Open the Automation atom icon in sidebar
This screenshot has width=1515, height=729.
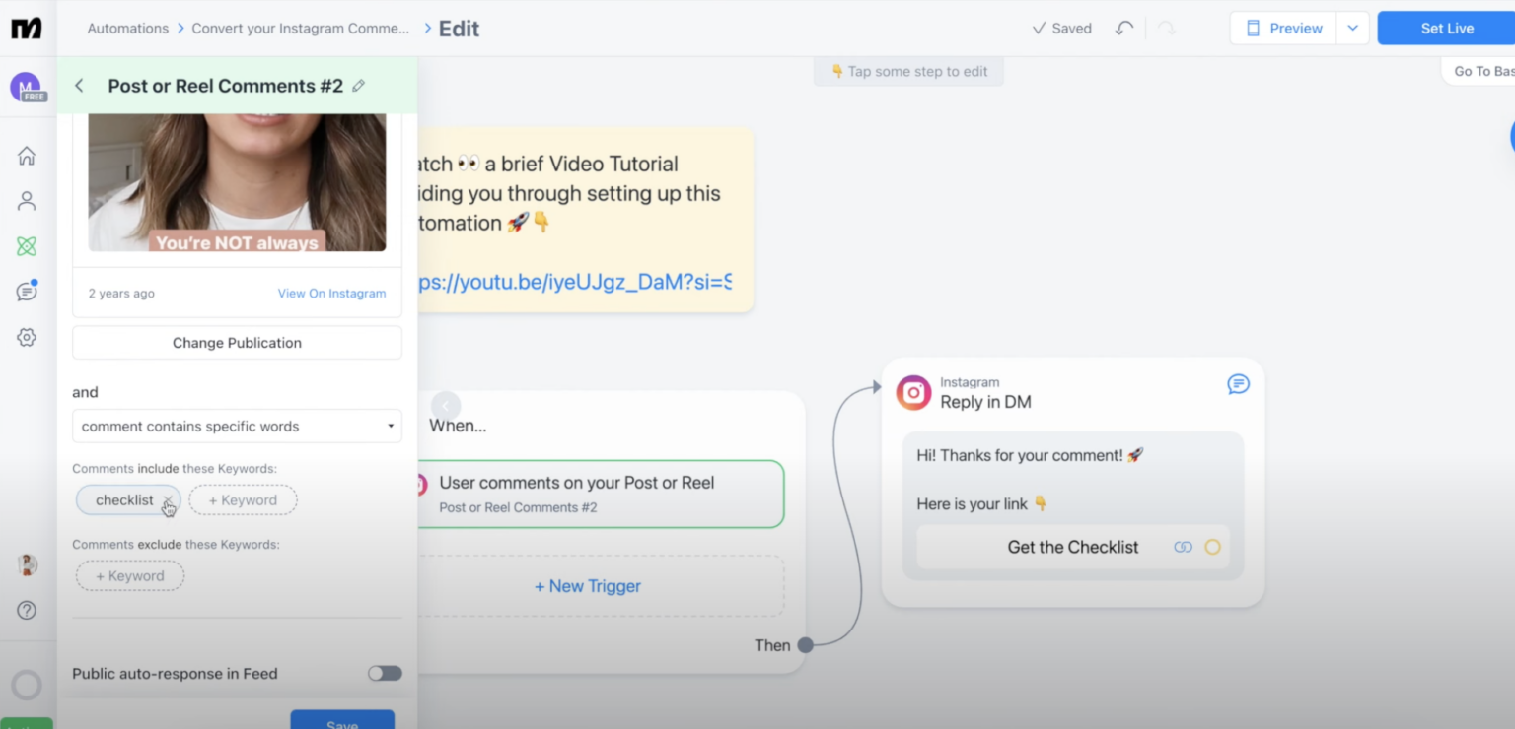27,246
